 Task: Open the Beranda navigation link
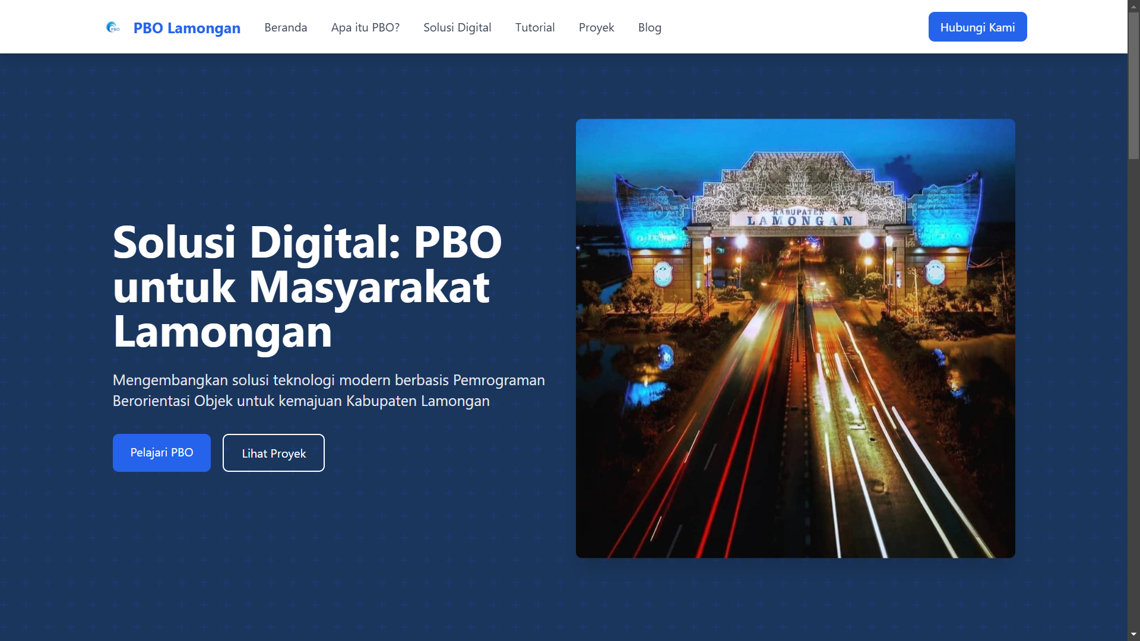point(286,27)
